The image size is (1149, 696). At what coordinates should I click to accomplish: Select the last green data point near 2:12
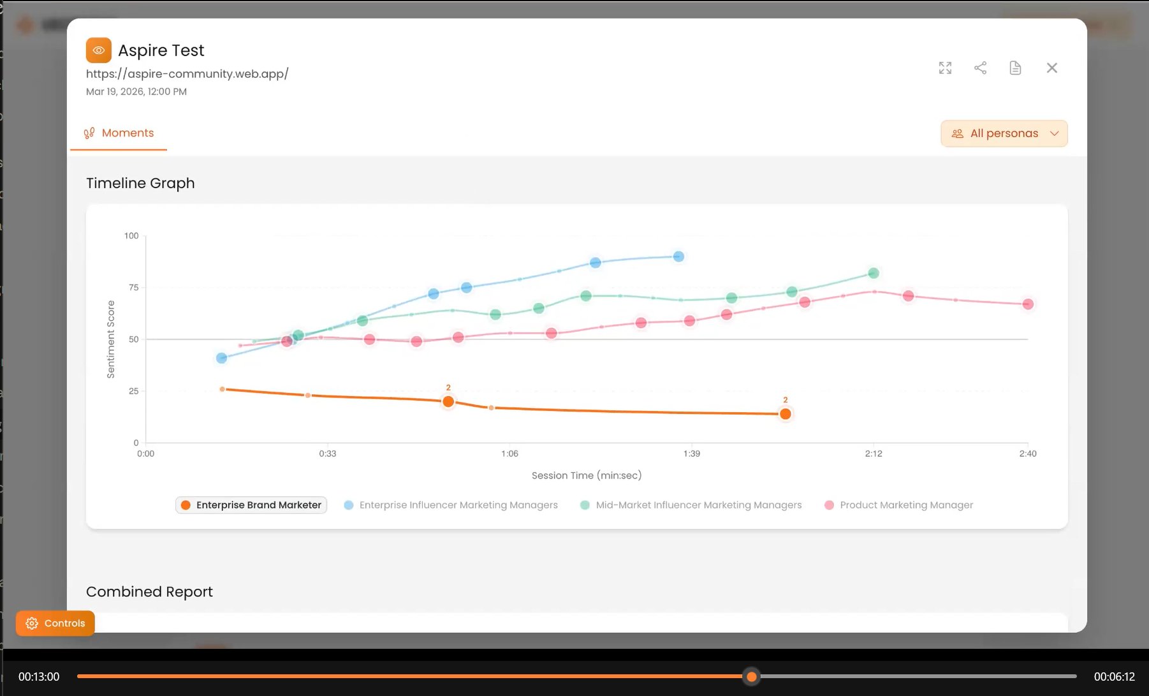874,273
